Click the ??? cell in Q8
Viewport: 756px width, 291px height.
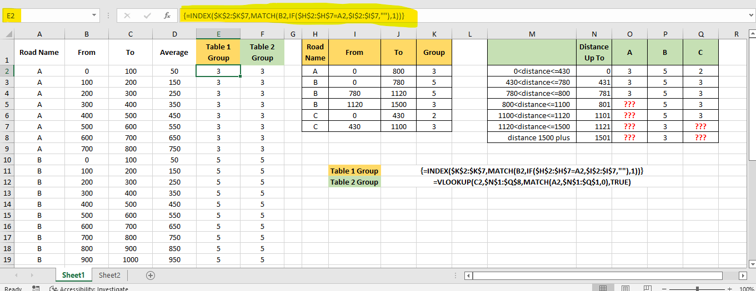tap(700, 137)
